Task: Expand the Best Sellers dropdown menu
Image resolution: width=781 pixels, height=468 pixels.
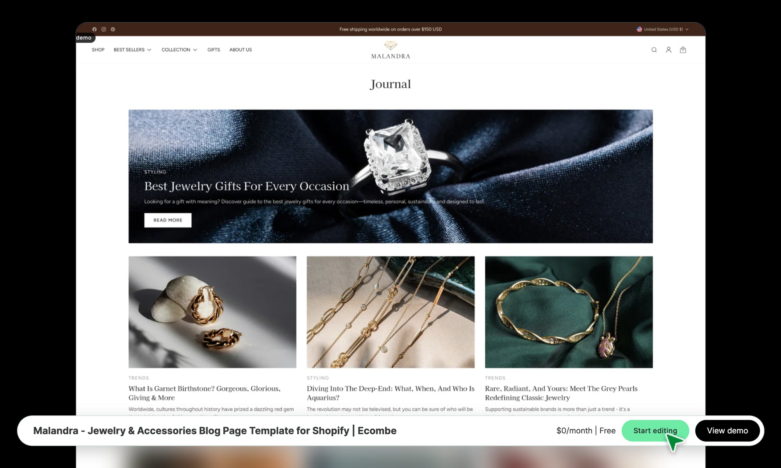Action: click(132, 50)
